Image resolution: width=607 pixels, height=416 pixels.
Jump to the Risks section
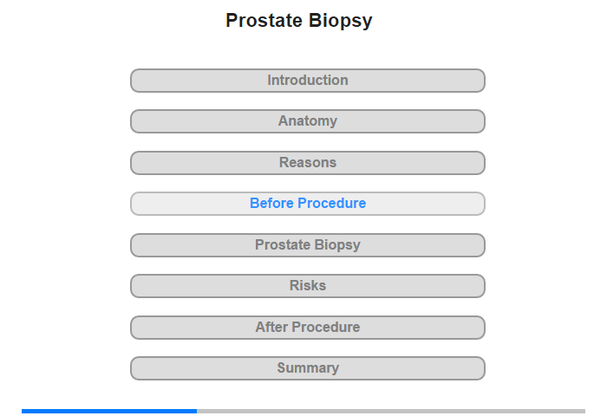click(x=308, y=286)
